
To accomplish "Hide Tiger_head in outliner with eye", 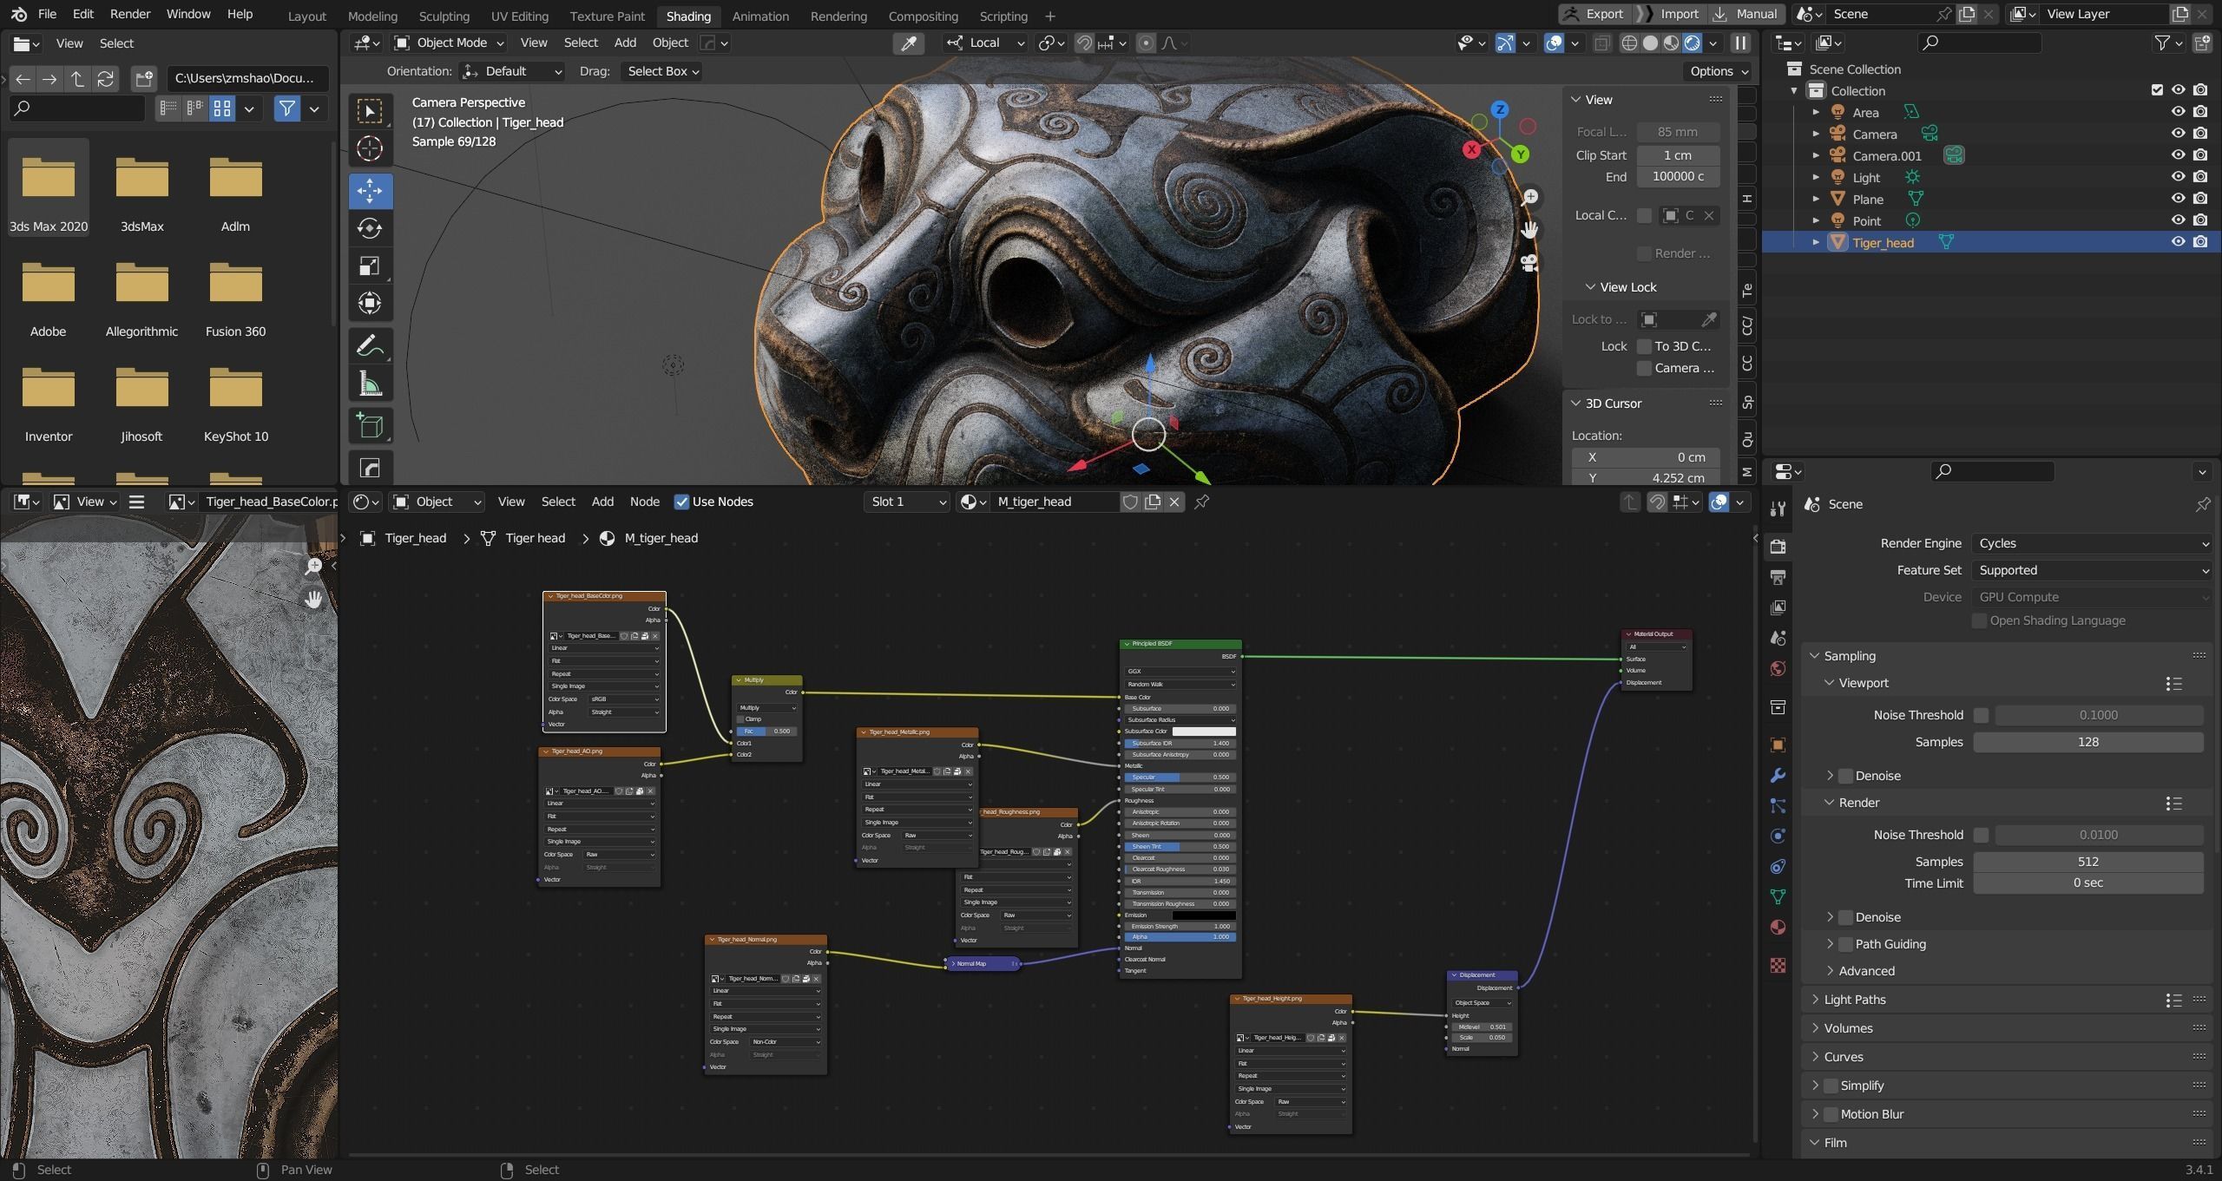I will (x=2178, y=242).
